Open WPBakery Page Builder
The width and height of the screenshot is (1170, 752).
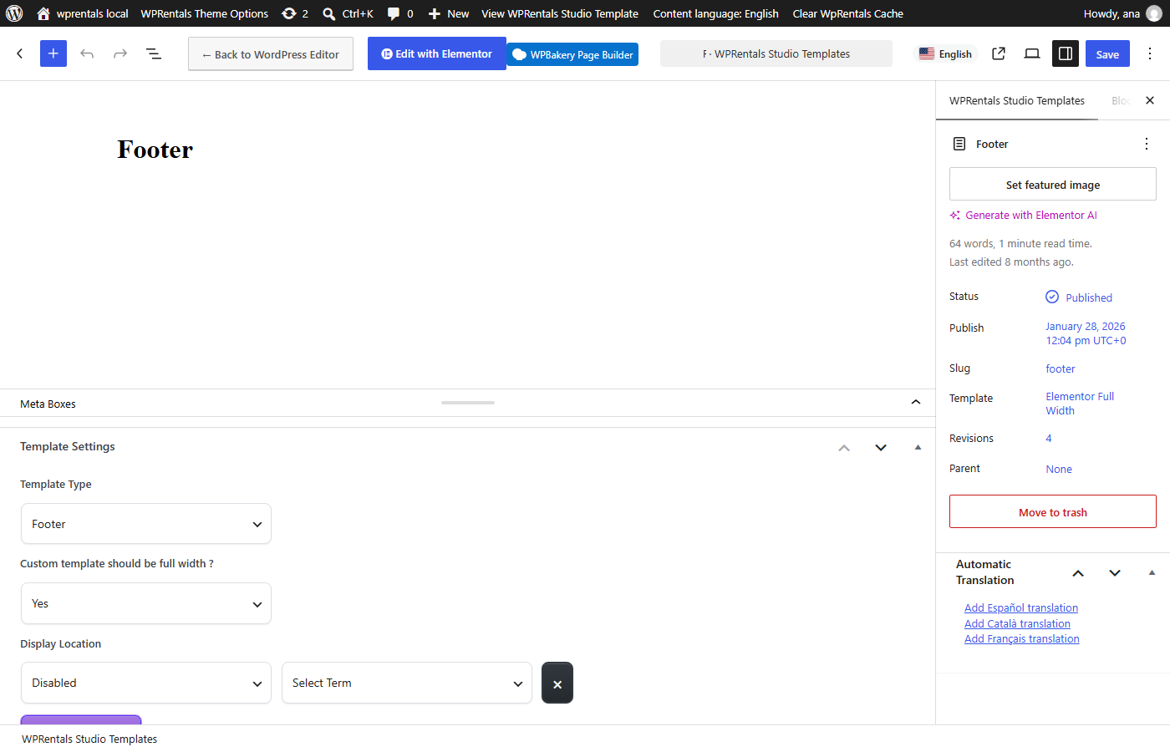click(572, 54)
